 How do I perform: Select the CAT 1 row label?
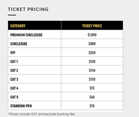coord(14,62)
